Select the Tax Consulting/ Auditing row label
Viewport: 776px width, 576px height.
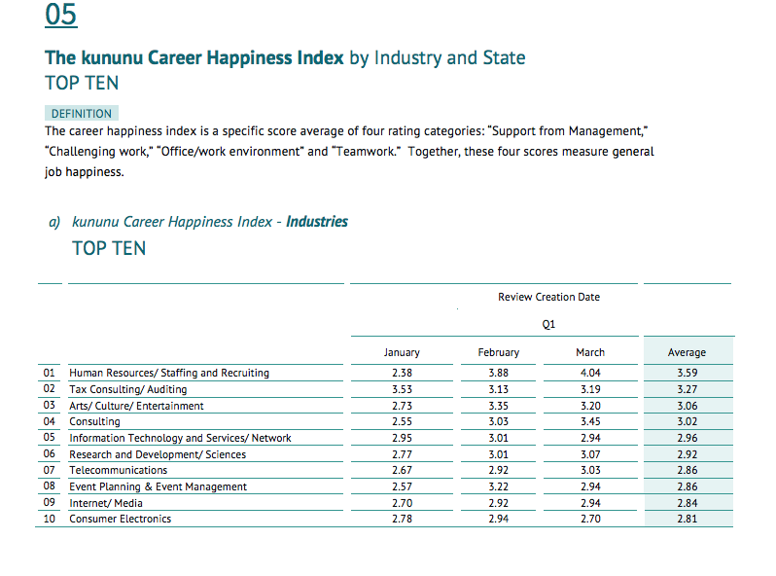(127, 389)
